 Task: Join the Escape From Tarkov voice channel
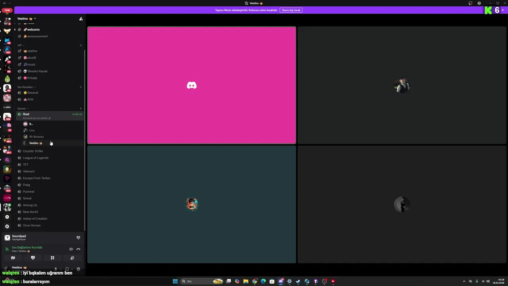tap(50, 178)
